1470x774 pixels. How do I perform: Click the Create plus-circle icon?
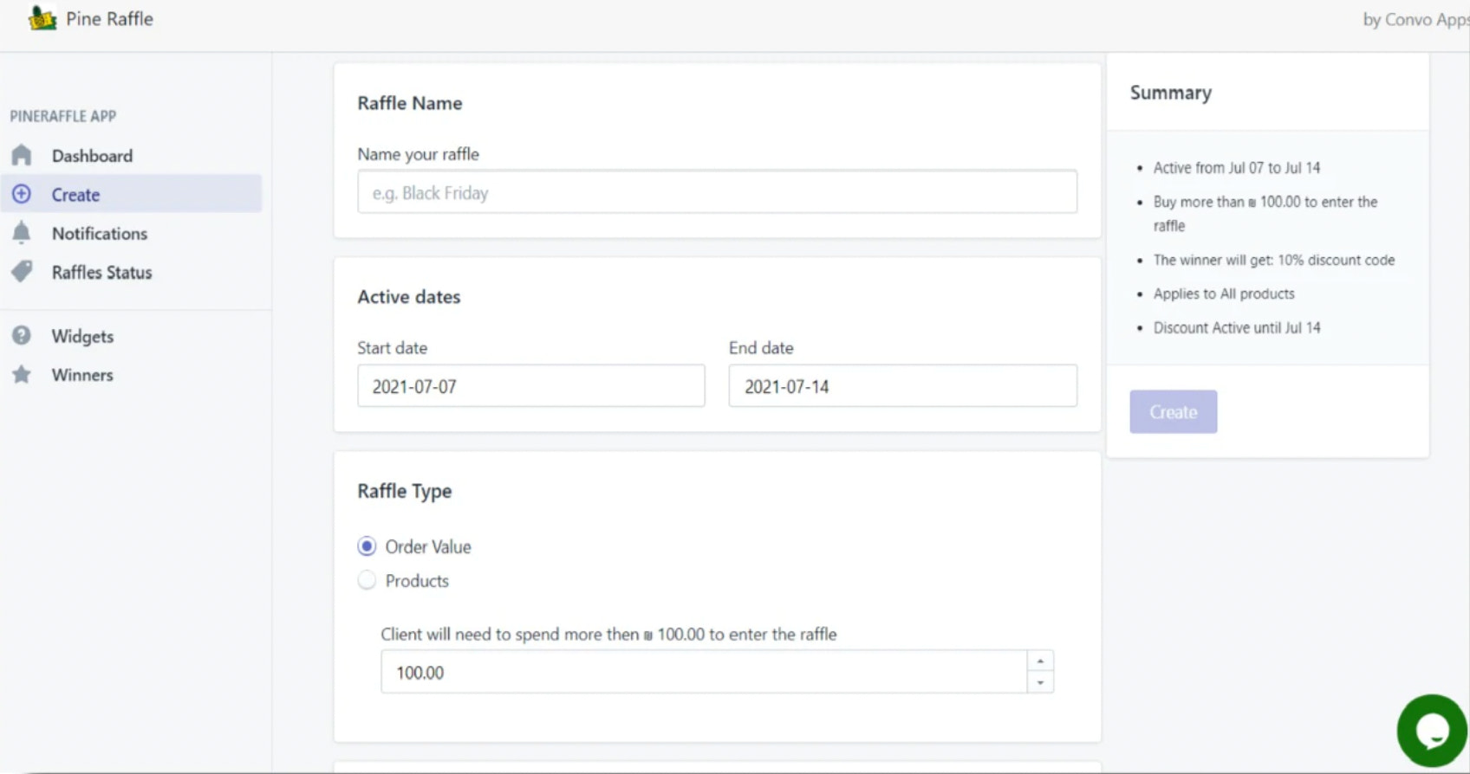(x=22, y=195)
